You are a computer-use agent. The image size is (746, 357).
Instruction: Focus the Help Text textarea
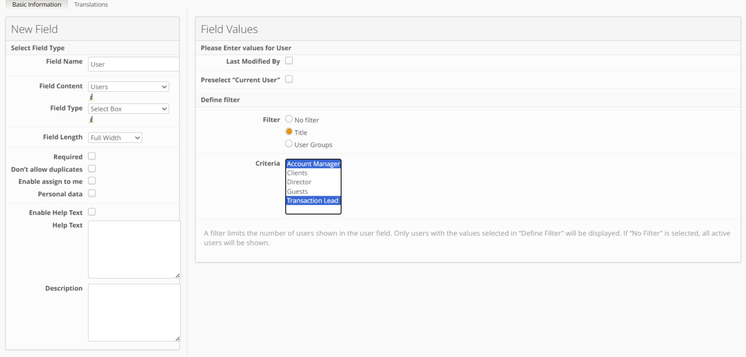tap(134, 249)
